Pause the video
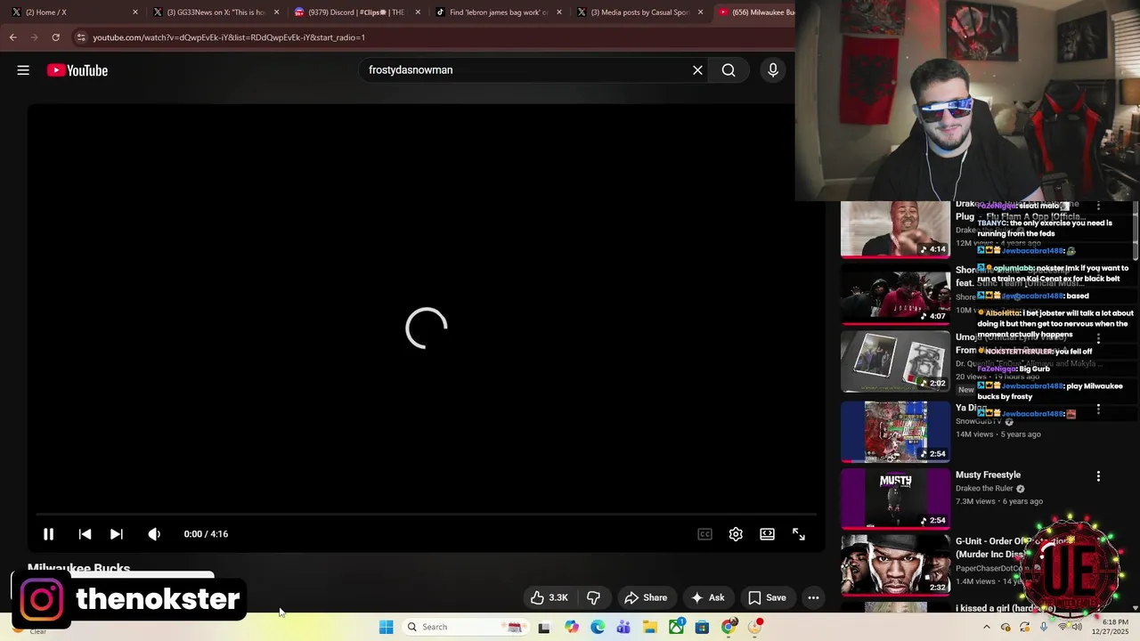Screen dimensions: 1140x641 click(49, 534)
